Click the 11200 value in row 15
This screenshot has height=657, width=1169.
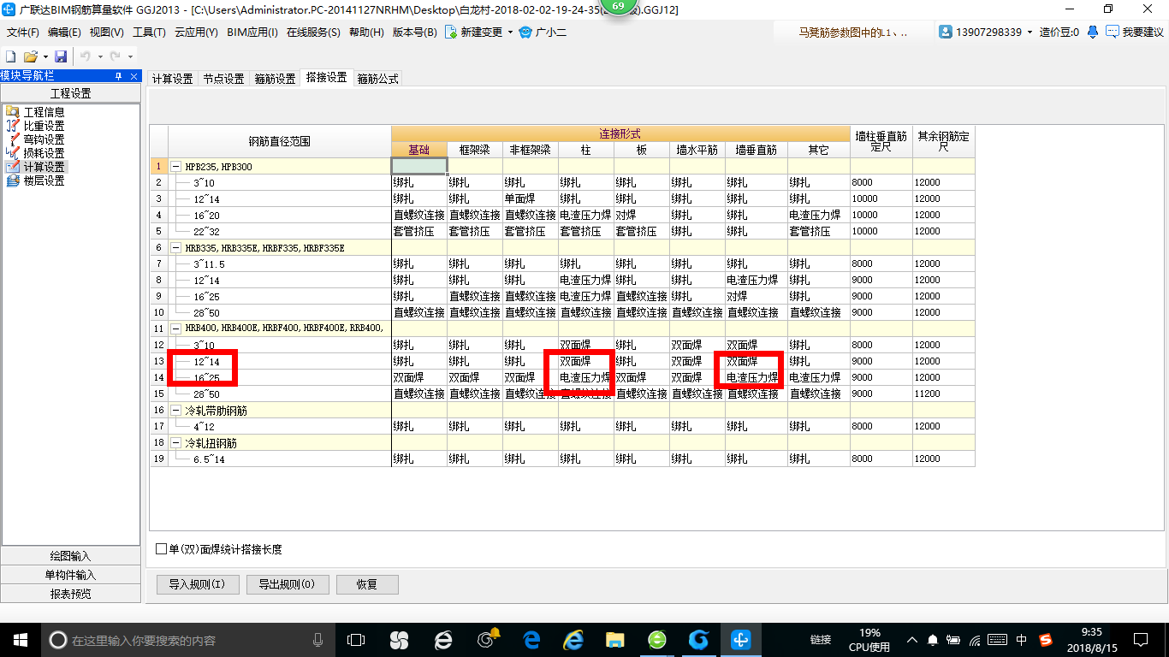click(944, 394)
